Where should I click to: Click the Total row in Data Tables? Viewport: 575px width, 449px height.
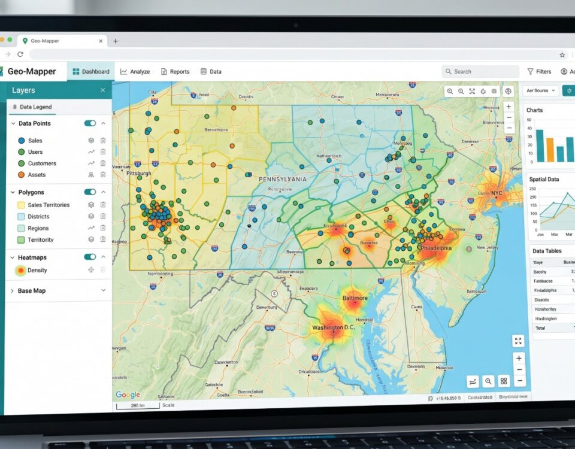(x=553, y=328)
